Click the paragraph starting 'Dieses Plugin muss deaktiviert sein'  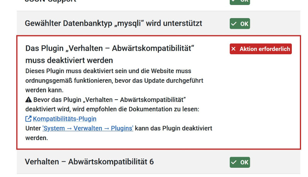click(x=114, y=81)
